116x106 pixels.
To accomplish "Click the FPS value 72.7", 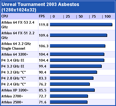I will (x=42, y=96).
